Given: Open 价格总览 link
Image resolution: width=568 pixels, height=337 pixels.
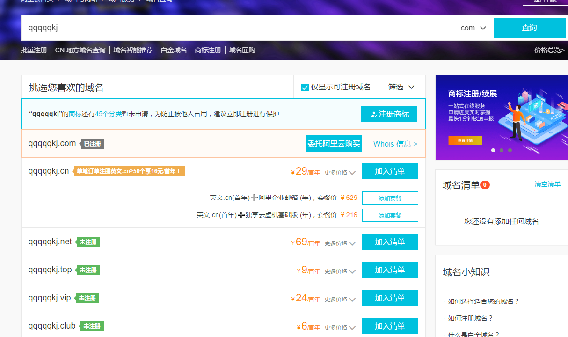Looking at the screenshot, I should point(549,50).
